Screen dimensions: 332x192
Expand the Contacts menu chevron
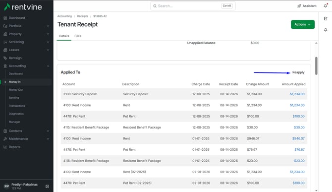(x=48, y=131)
